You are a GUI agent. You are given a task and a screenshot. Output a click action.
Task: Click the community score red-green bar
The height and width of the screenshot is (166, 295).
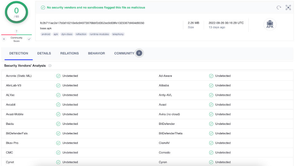coord(17,35)
